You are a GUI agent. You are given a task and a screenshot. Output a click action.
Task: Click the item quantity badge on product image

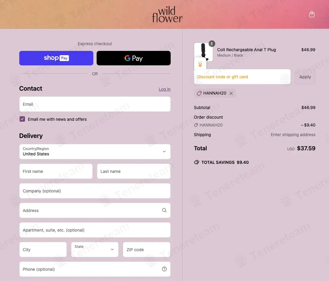click(212, 44)
